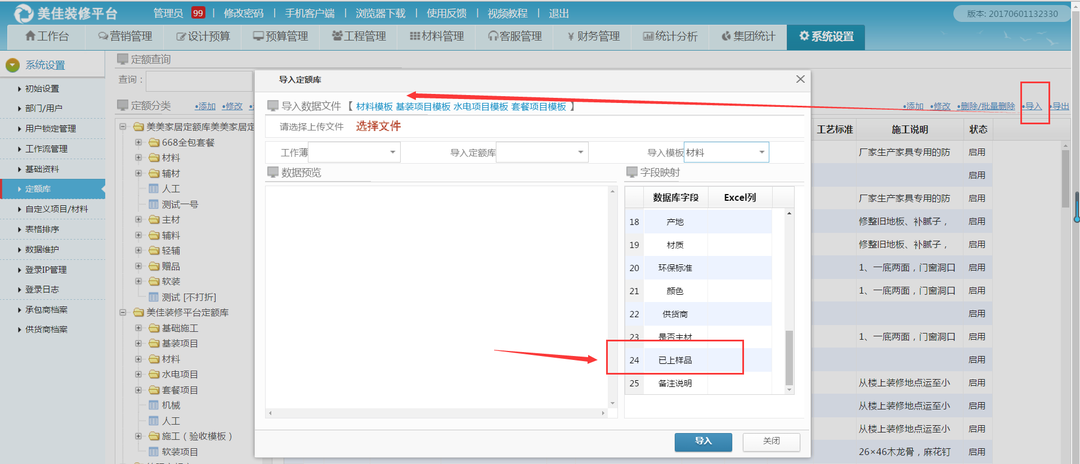Open the 导入定额库 dropdown list
The width and height of the screenshot is (1080, 464).
click(580, 152)
